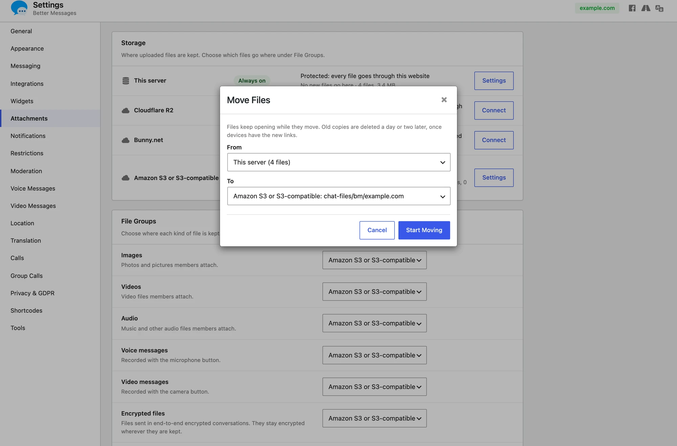The height and width of the screenshot is (446, 677).
Task: Change the Video messages storage dropdown
Action: click(374, 387)
